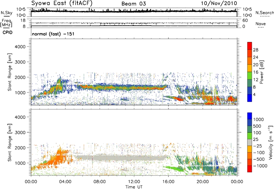This screenshot has width=274, height=189.
Task: Click the 'Time UT' axis title
Action: pos(134,187)
